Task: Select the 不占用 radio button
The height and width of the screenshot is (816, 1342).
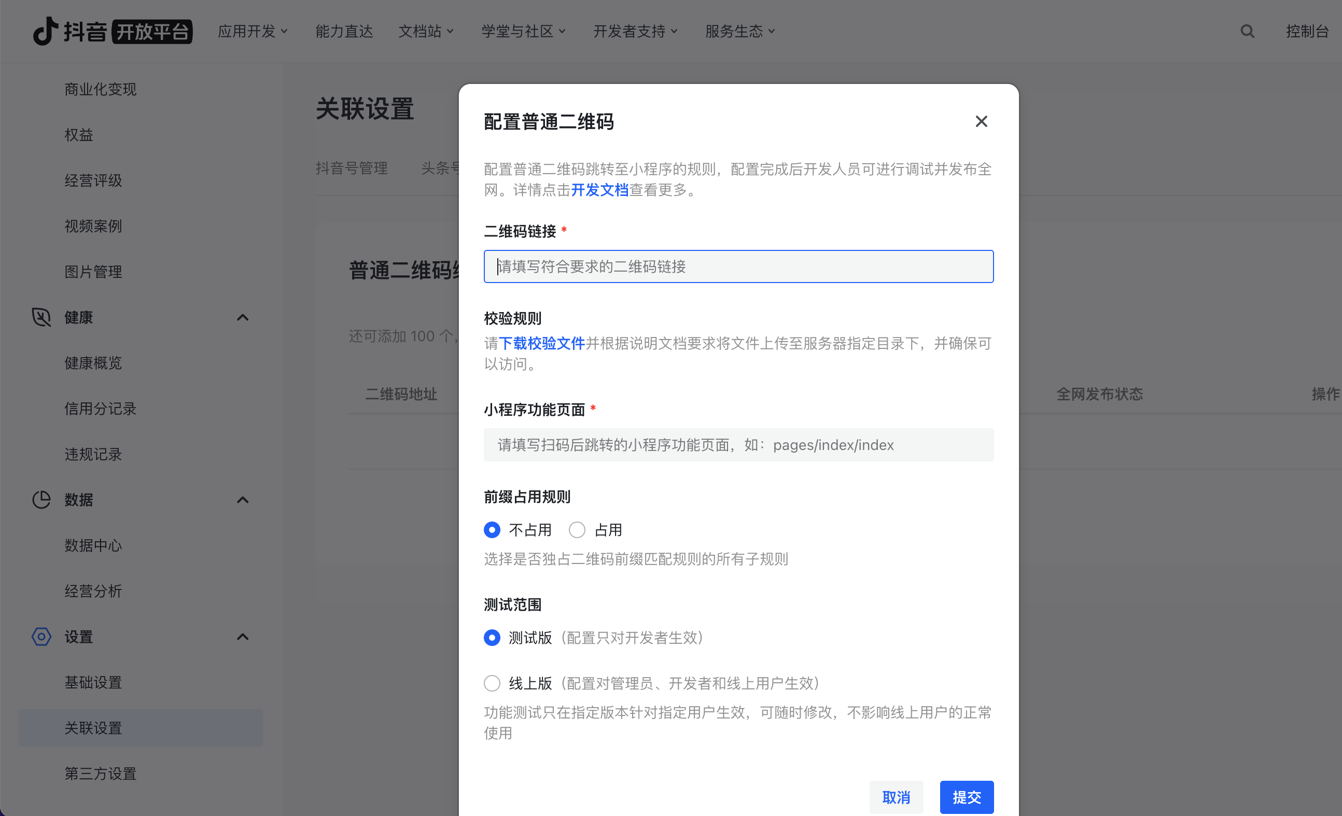Action: pos(492,529)
